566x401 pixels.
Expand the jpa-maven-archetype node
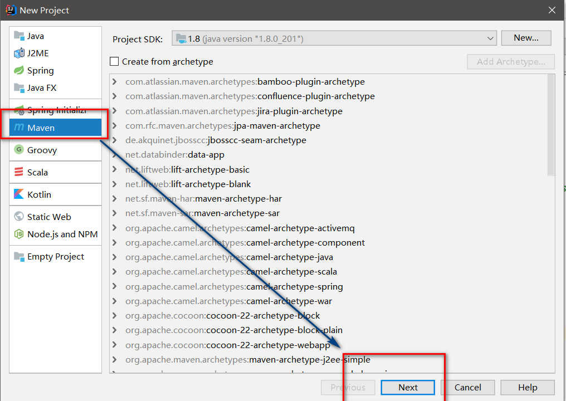(x=114, y=125)
